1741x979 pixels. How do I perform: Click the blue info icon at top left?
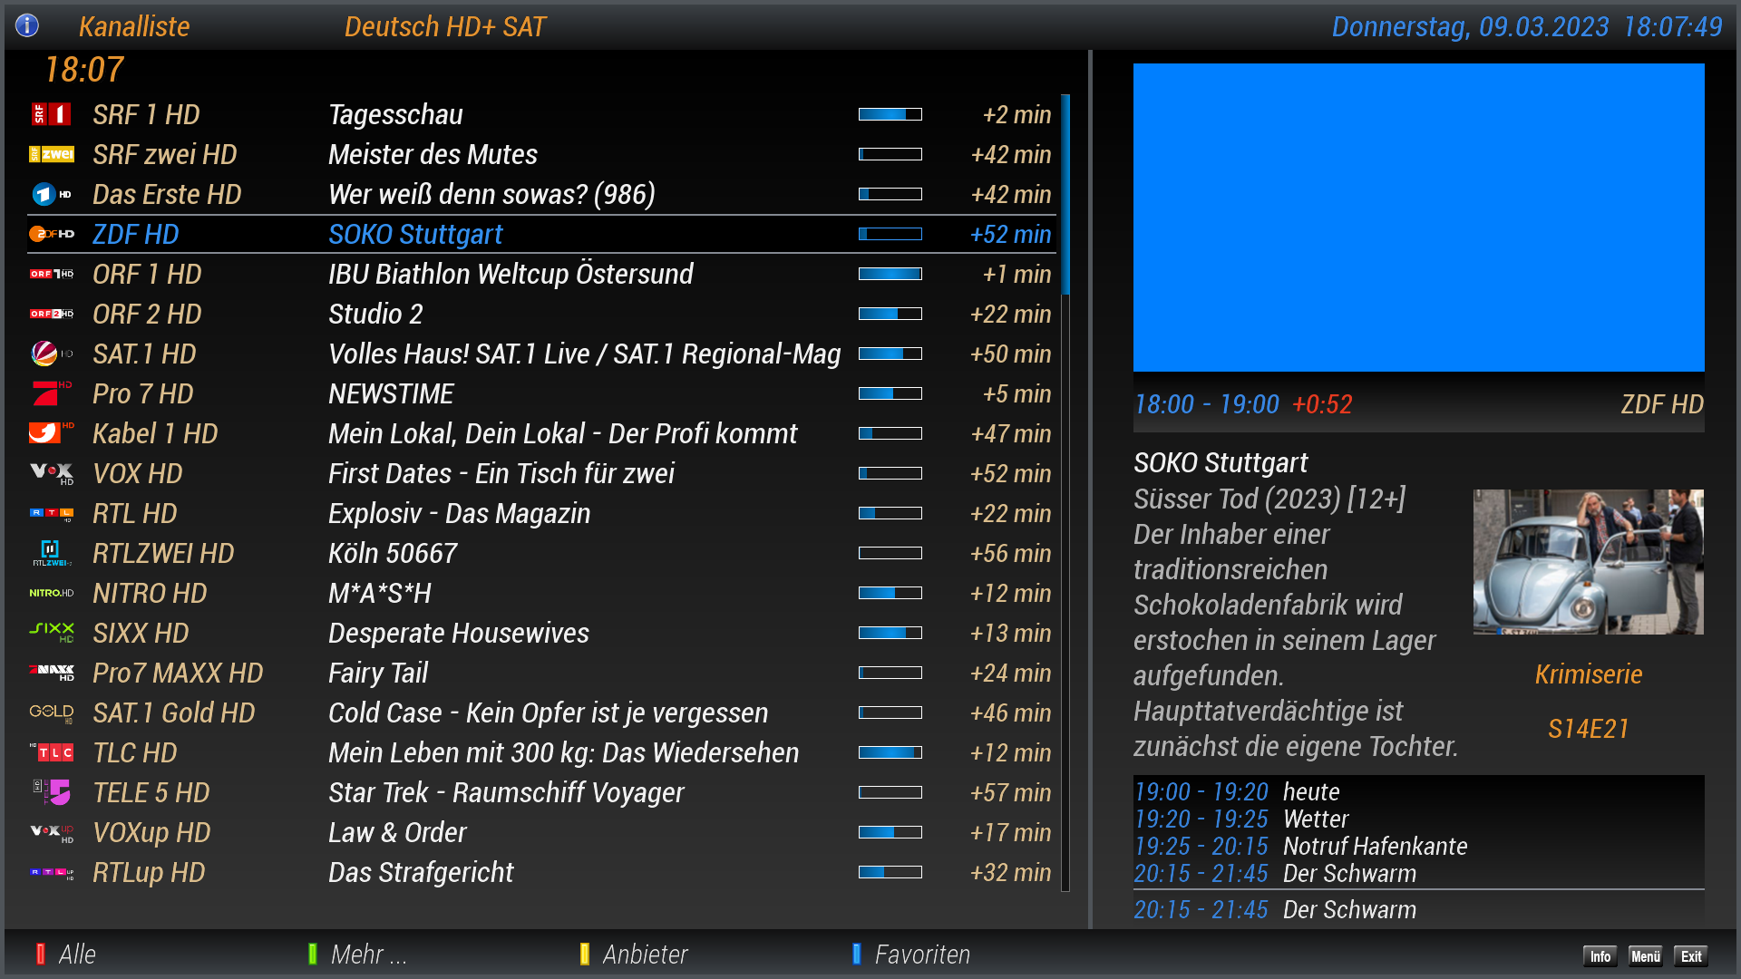(x=27, y=25)
